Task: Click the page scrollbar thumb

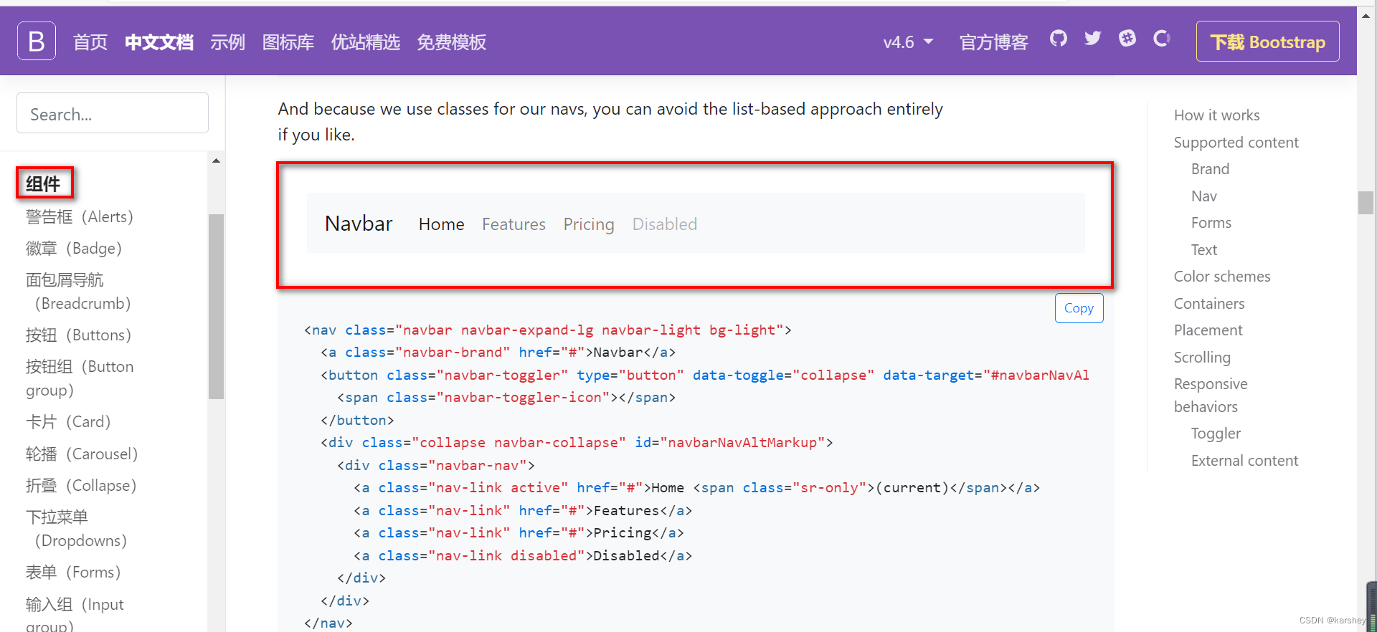Action: coord(1366,203)
